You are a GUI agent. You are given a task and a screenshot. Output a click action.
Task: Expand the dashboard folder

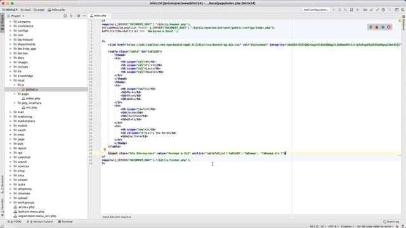[11, 39]
